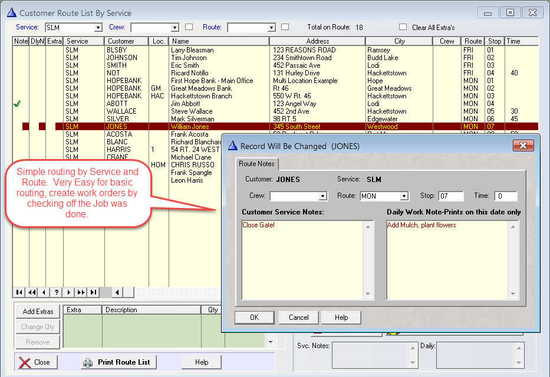Click into Customer Service Notes text area
This screenshot has height=377, width=550.
tap(304, 260)
